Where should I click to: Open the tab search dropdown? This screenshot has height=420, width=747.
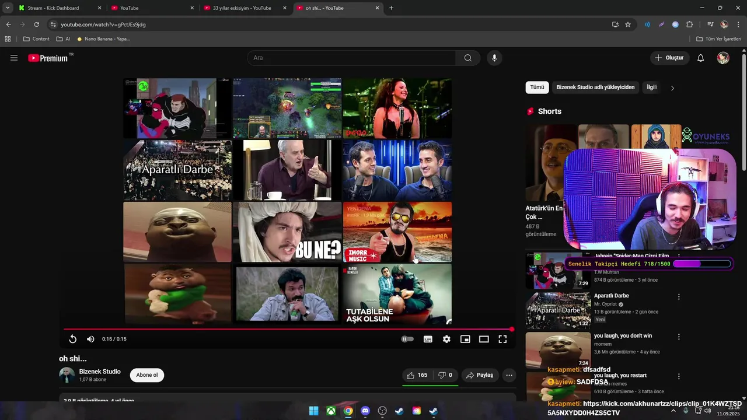pos(8,8)
